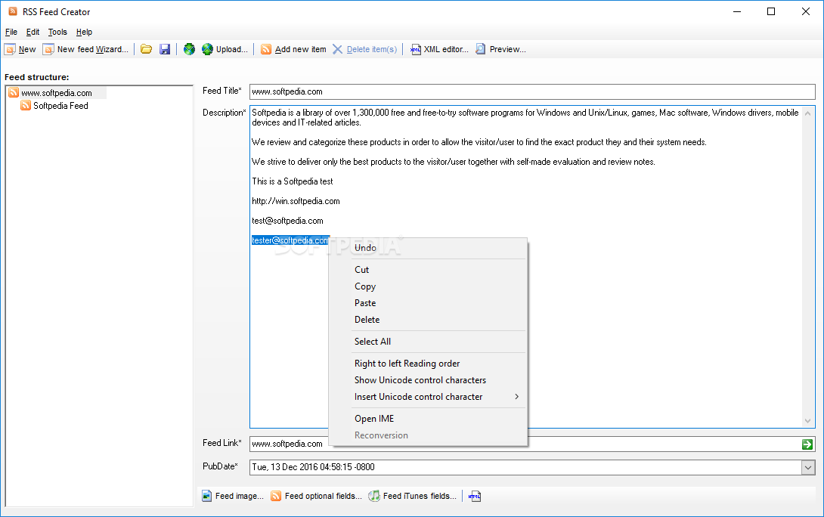Click the RSS Feed Creator title bar icon
Viewport: 824px width, 517px height.
[13, 11]
